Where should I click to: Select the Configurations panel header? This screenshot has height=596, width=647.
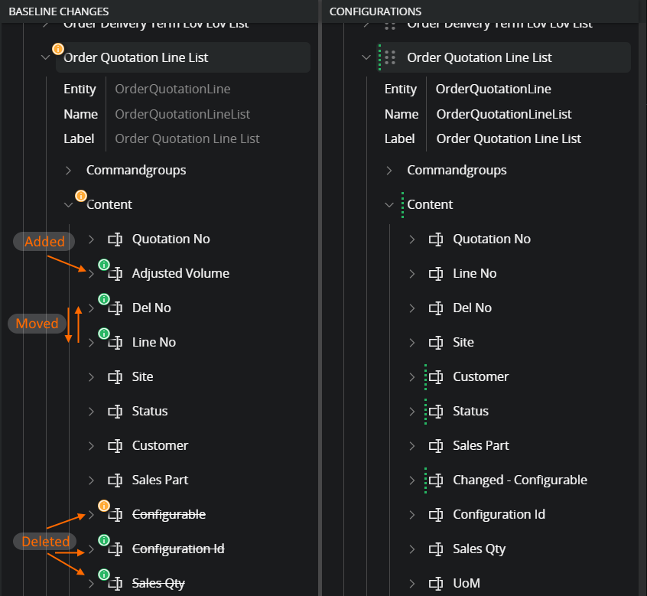pos(376,11)
